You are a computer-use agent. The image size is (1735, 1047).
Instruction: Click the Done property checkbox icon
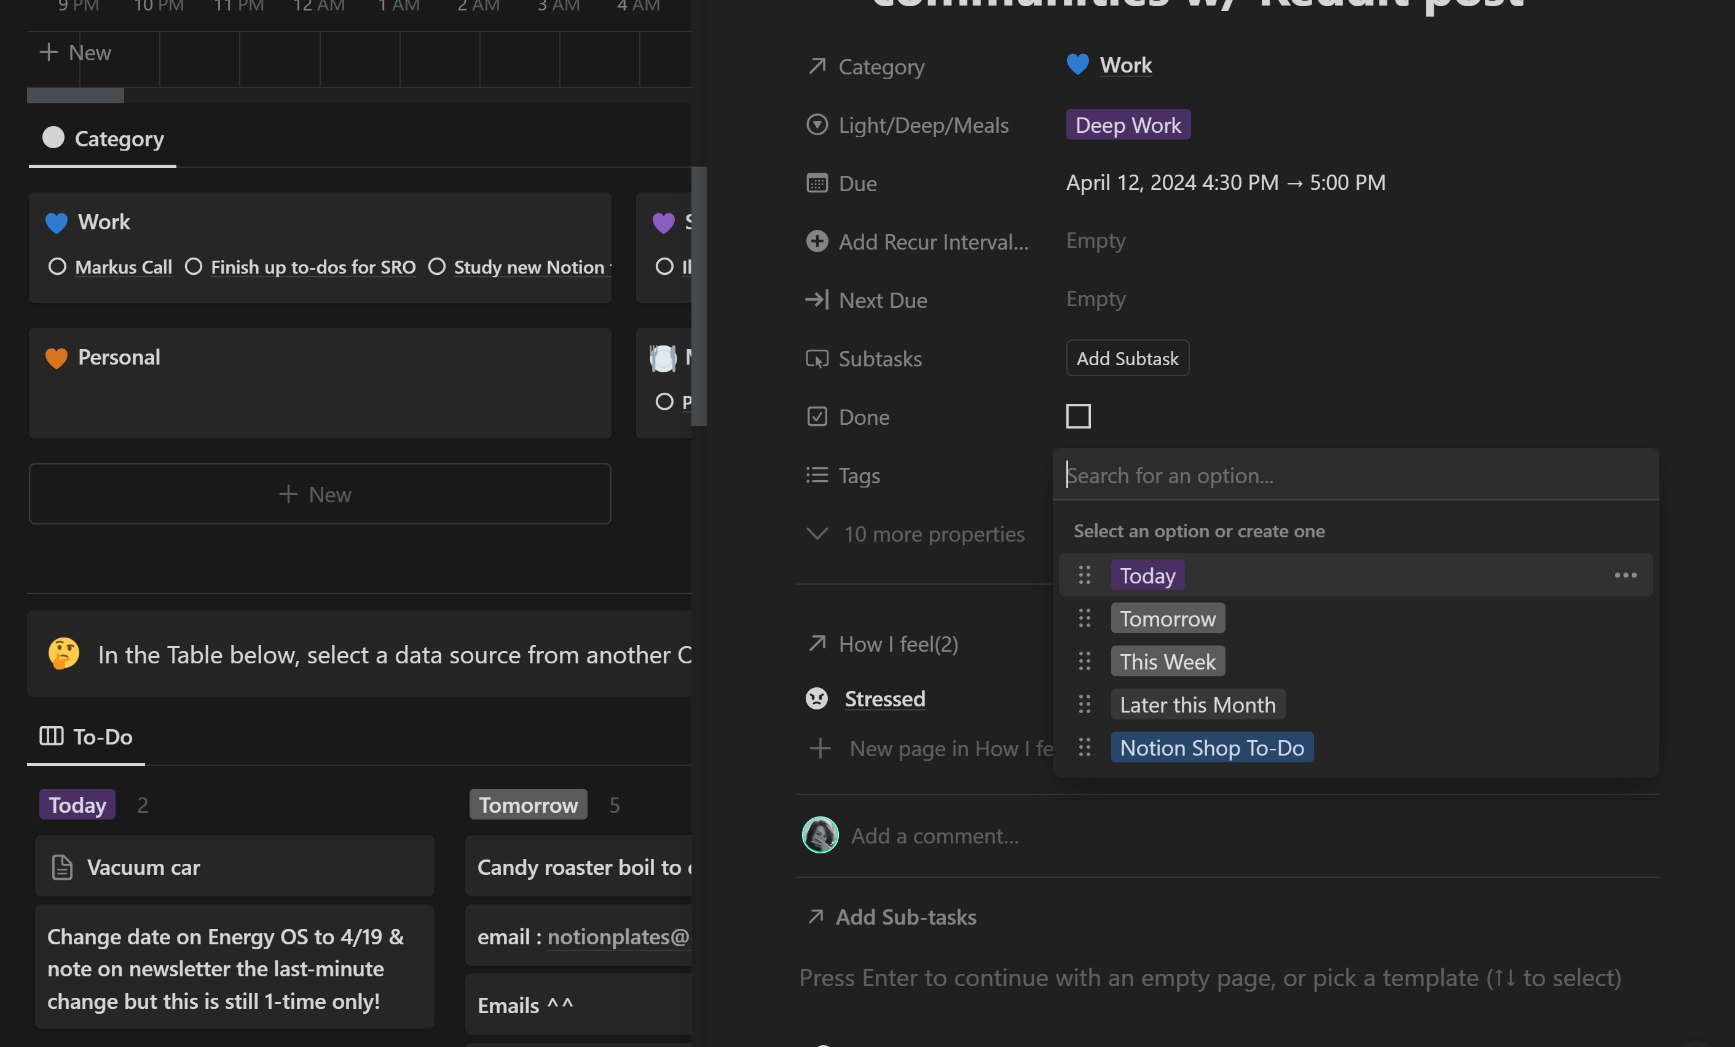[817, 417]
